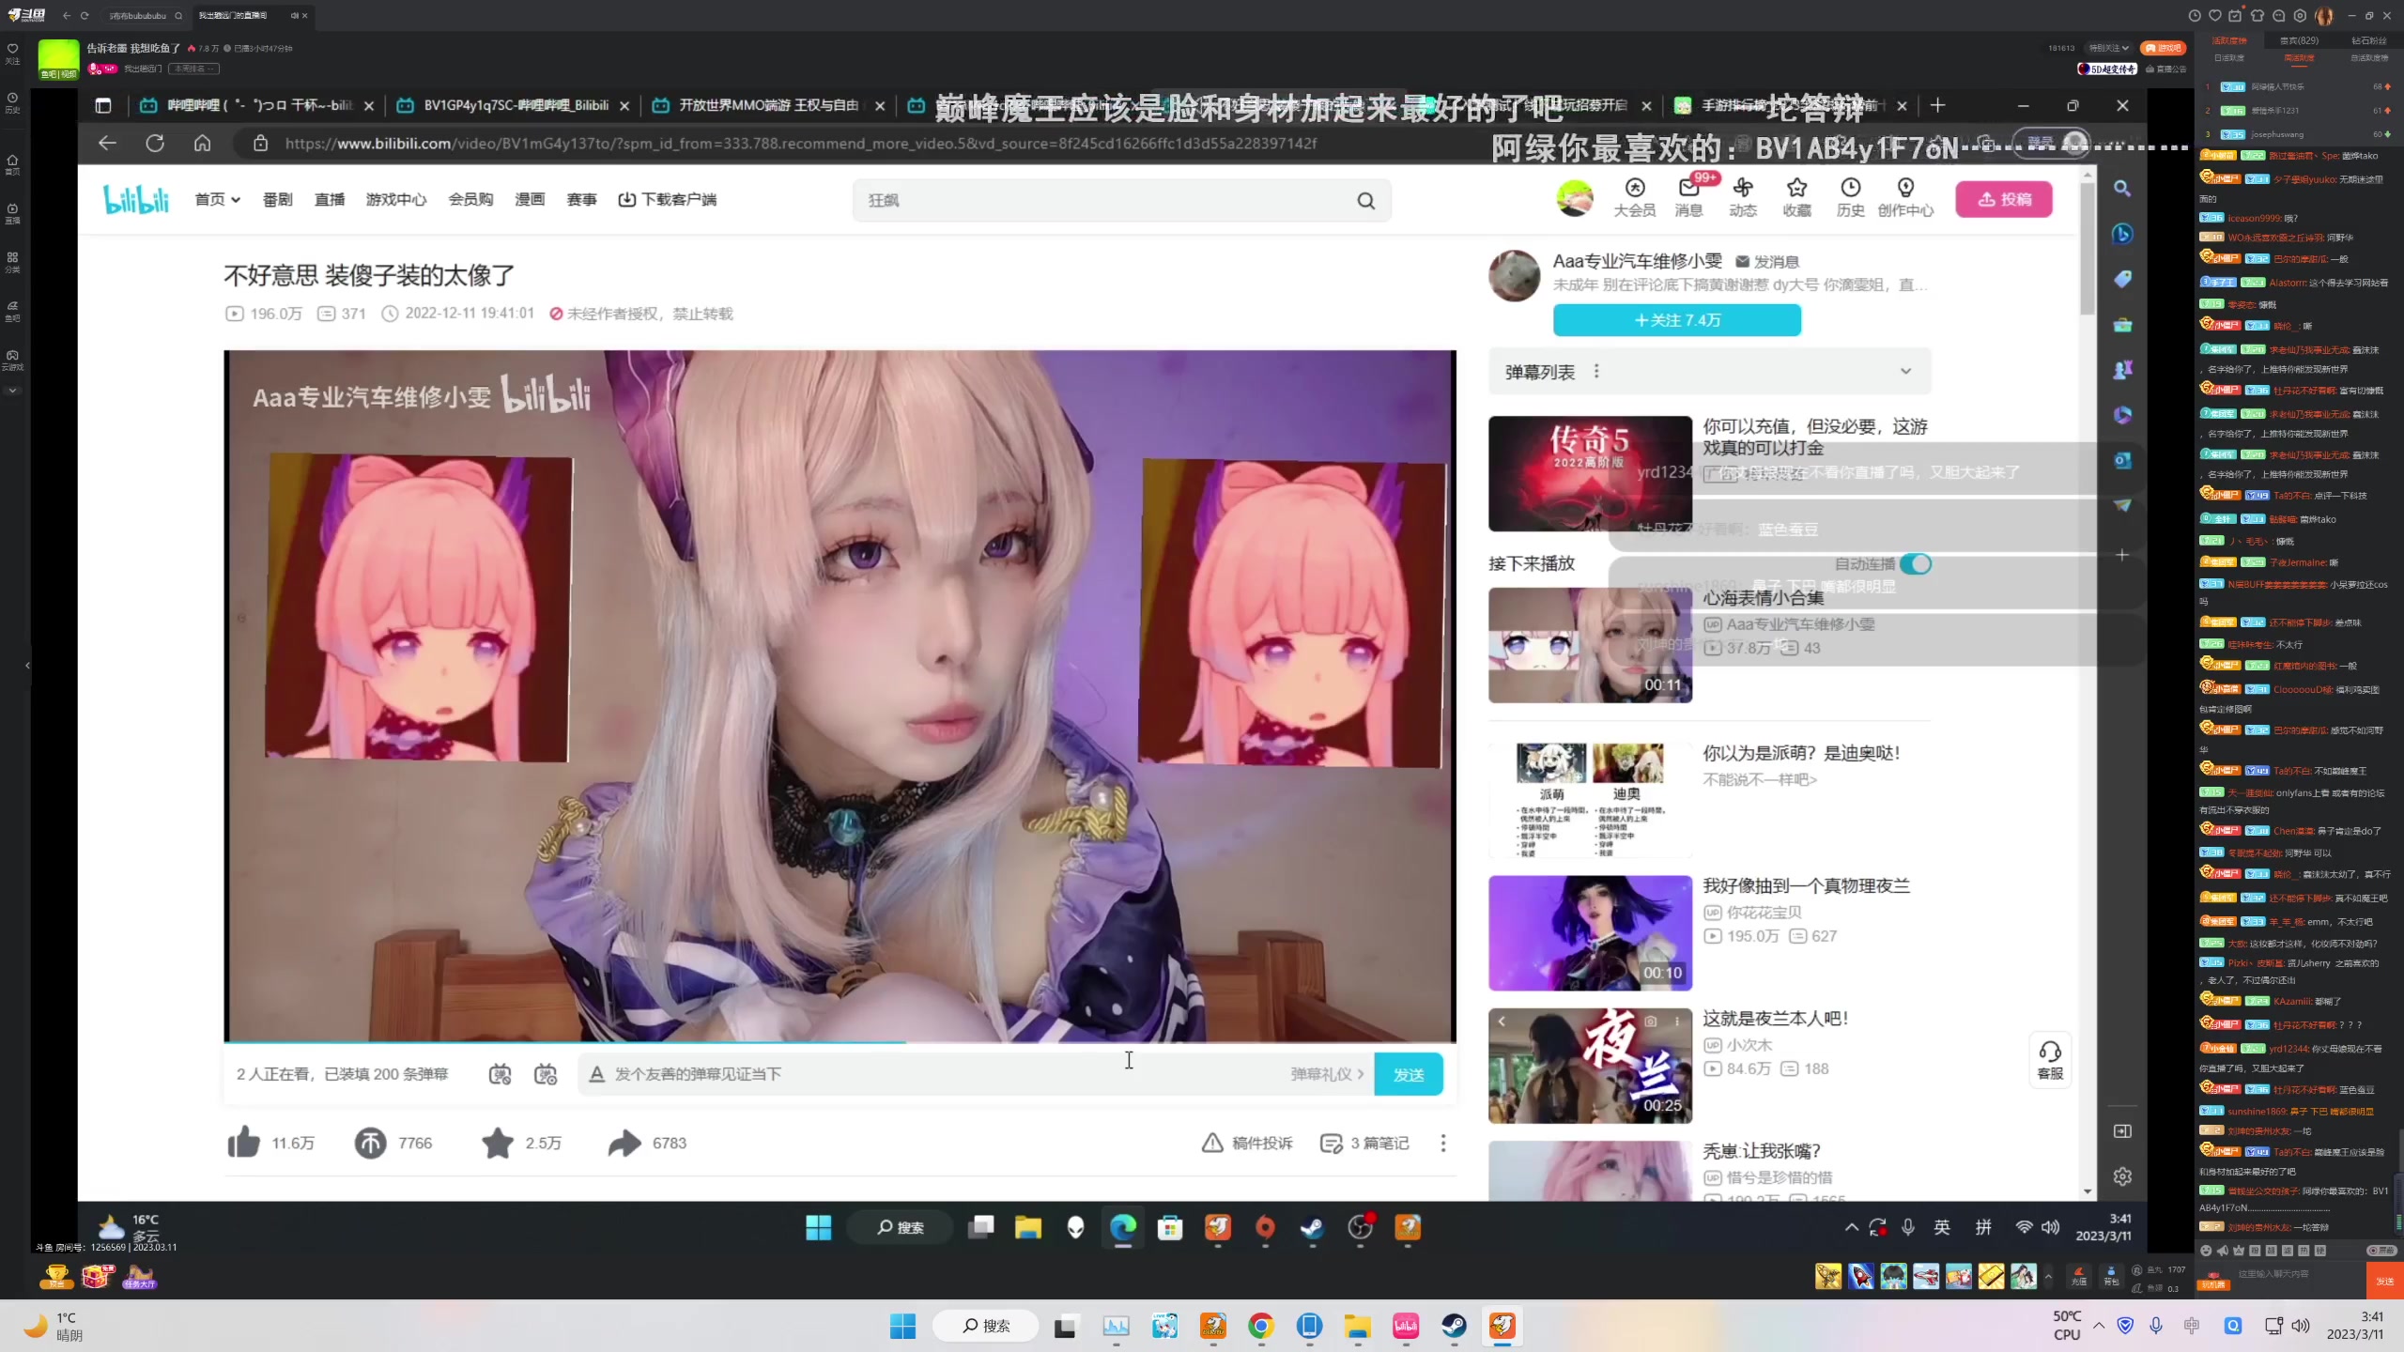
Task: Switch to the 贵宾(829) tab
Action: 2299,40
